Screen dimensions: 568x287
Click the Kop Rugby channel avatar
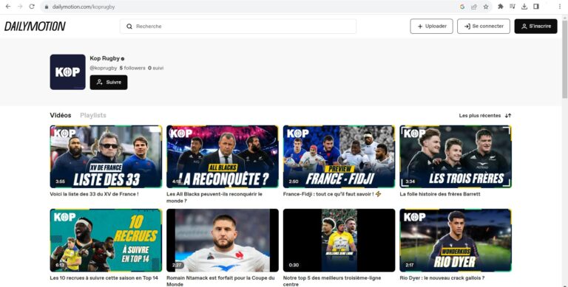(68, 72)
